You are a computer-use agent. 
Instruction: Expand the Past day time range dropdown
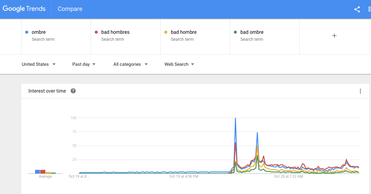point(84,64)
